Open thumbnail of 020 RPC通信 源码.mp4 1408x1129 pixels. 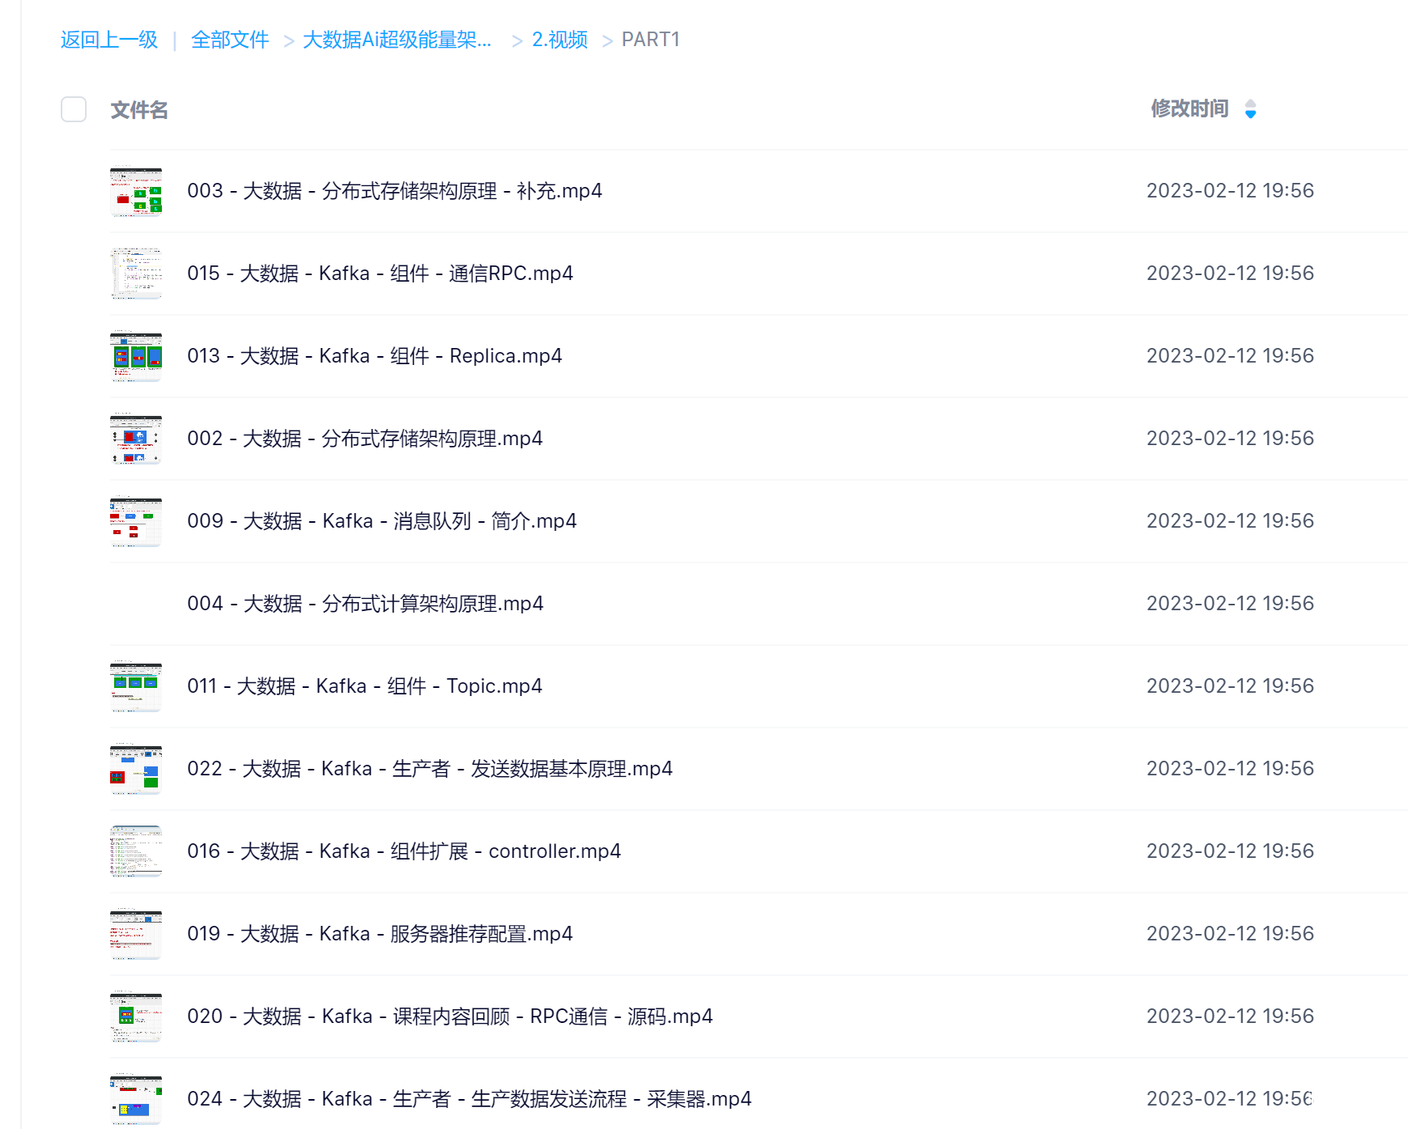(136, 1017)
